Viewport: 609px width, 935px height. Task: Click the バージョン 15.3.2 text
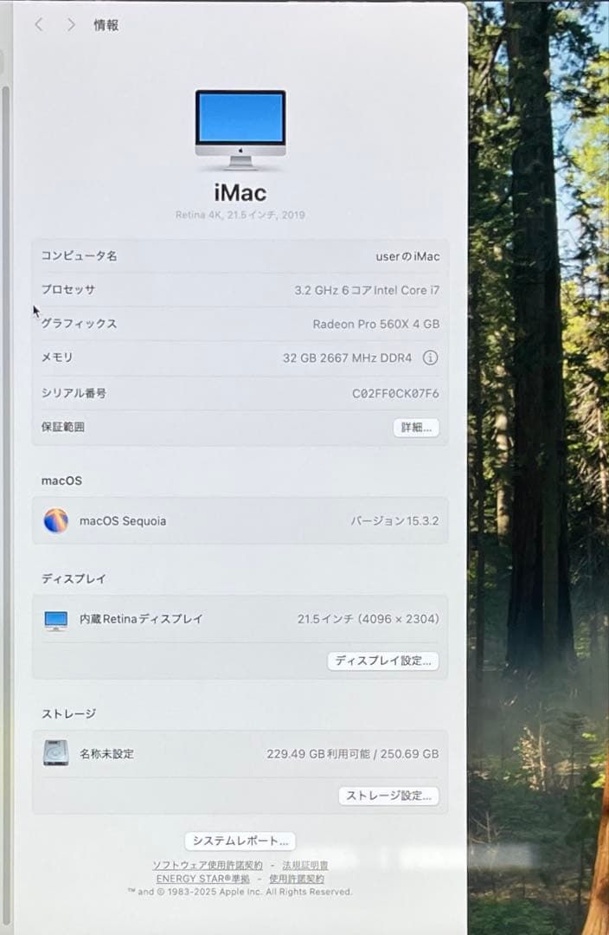point(394,521)
